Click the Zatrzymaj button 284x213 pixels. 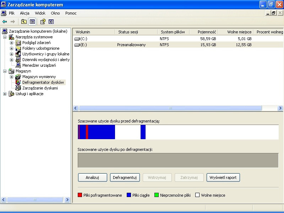pos(189,177)
